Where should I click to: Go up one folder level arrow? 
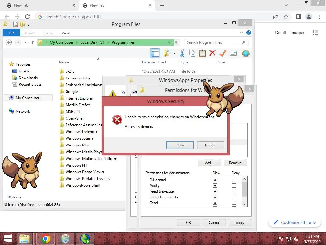(33, 42)
